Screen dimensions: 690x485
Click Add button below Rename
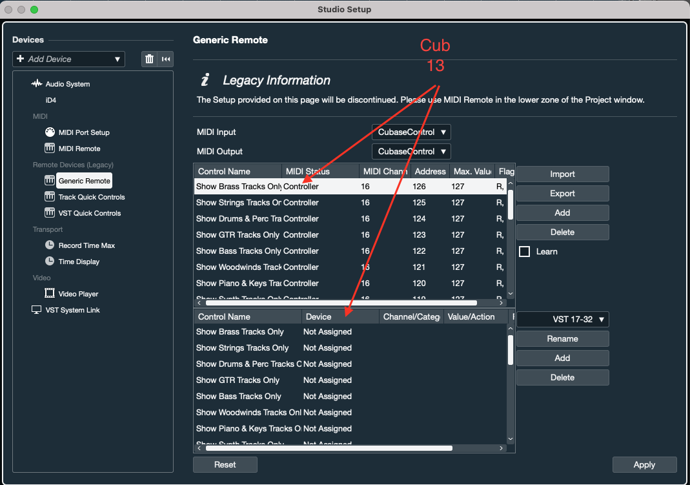coord(562,358)
